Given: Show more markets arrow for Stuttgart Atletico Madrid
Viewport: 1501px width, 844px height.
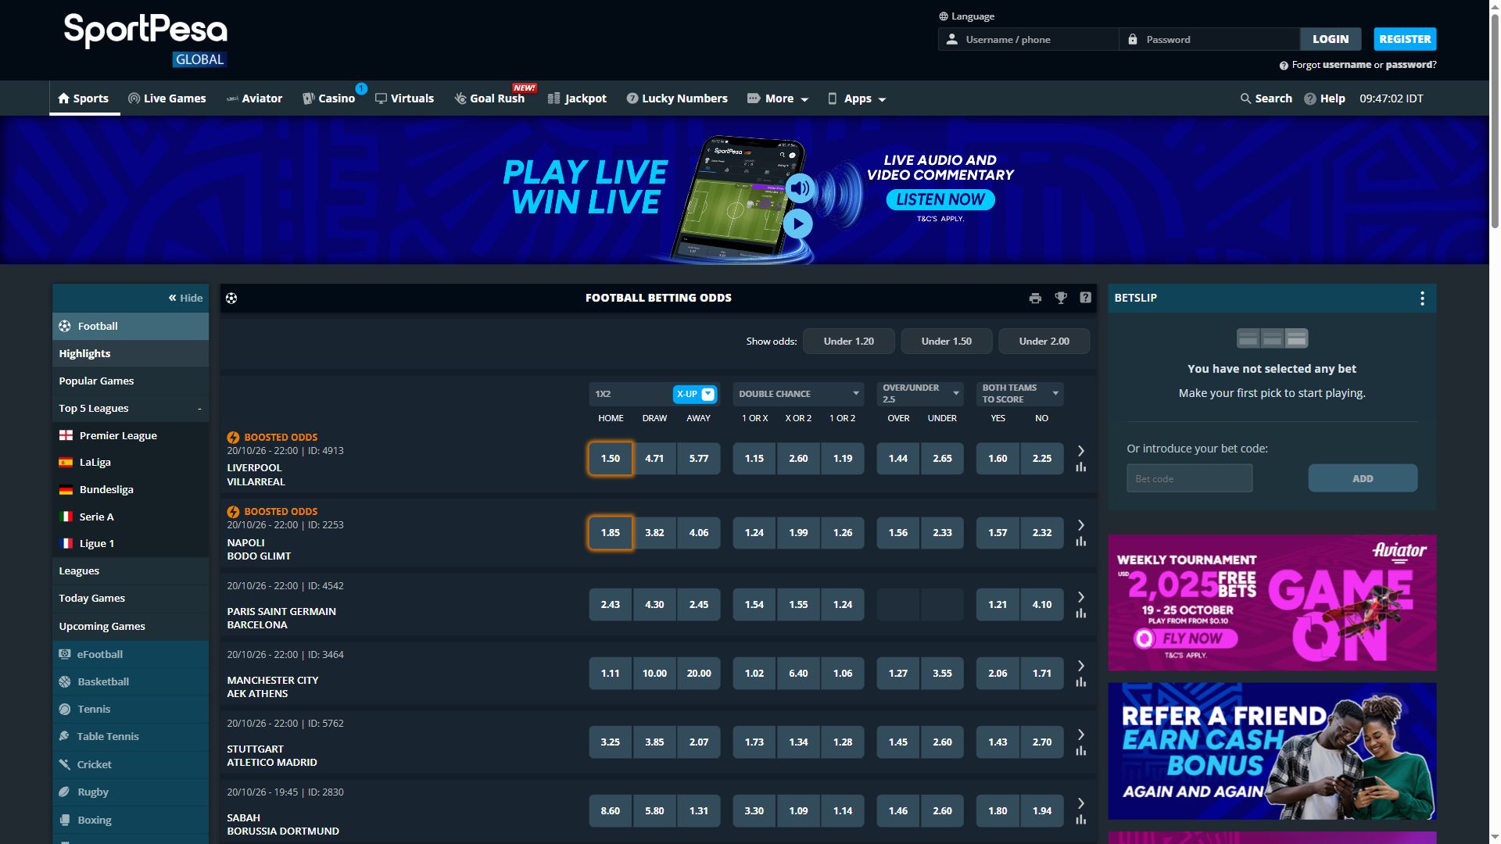Looking at the screenshot, I should [x=1080, y=735].
